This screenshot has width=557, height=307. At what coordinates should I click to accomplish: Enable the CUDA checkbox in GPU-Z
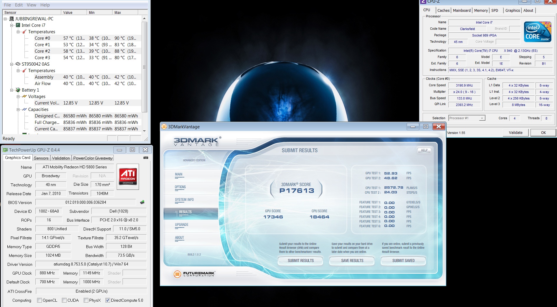pos(64,300)
